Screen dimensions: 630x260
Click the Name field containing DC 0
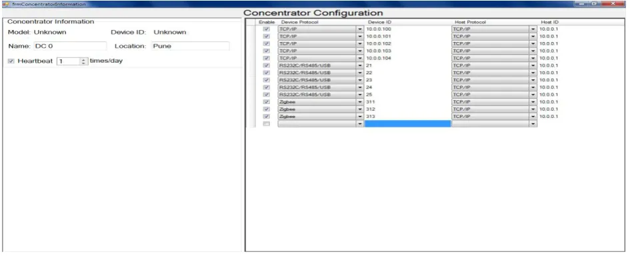(70, 46)
